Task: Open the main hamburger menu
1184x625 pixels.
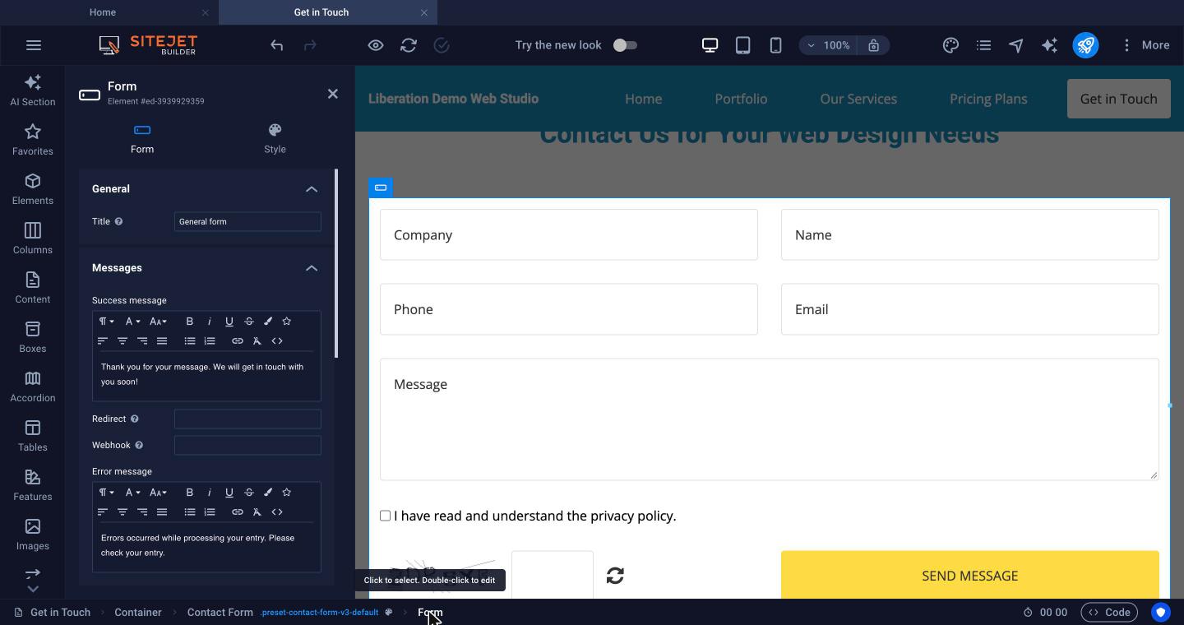Action: click(34, 45)
